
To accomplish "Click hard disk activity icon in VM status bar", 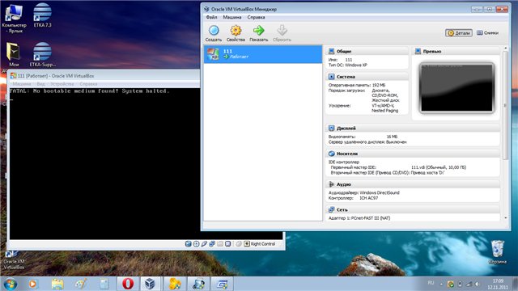I will (189, 244).
